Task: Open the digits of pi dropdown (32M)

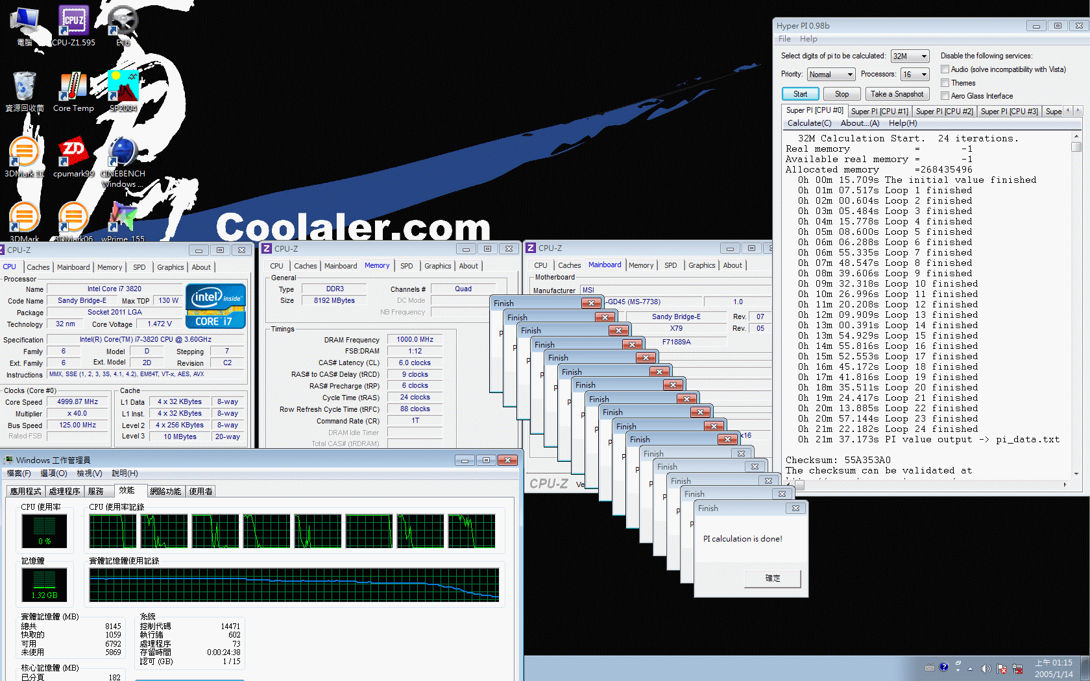Action: (910, 56)
